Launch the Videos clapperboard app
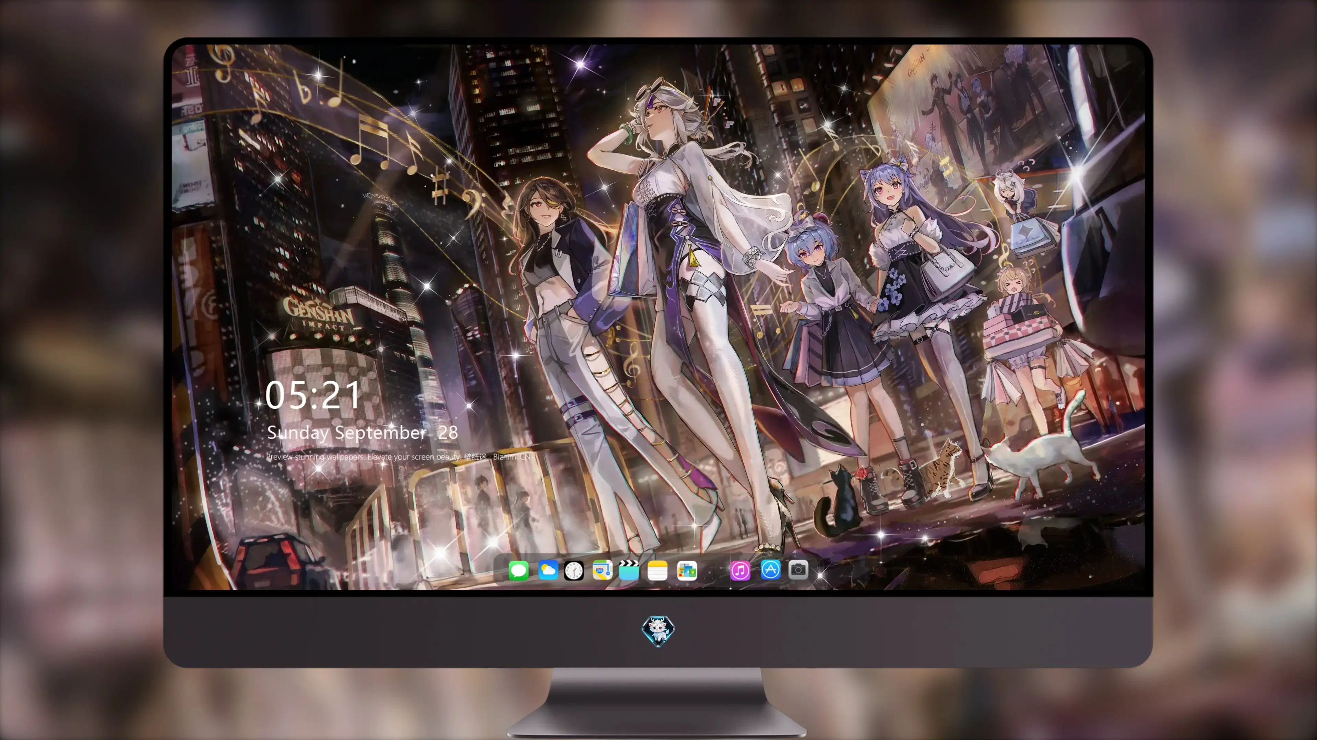 click(x=629, y=570)
